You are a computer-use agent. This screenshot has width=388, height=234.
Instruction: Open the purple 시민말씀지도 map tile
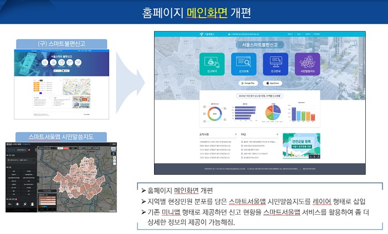pyautogui.click(x=307, y=65)
